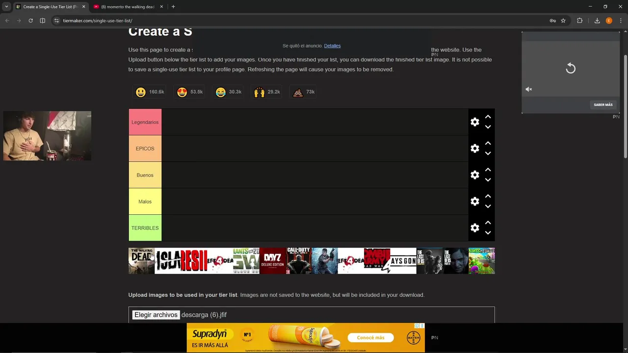Move Buenos row down with arrow
The width and height of the screenshot is (628, 353).
coord(488,180)
